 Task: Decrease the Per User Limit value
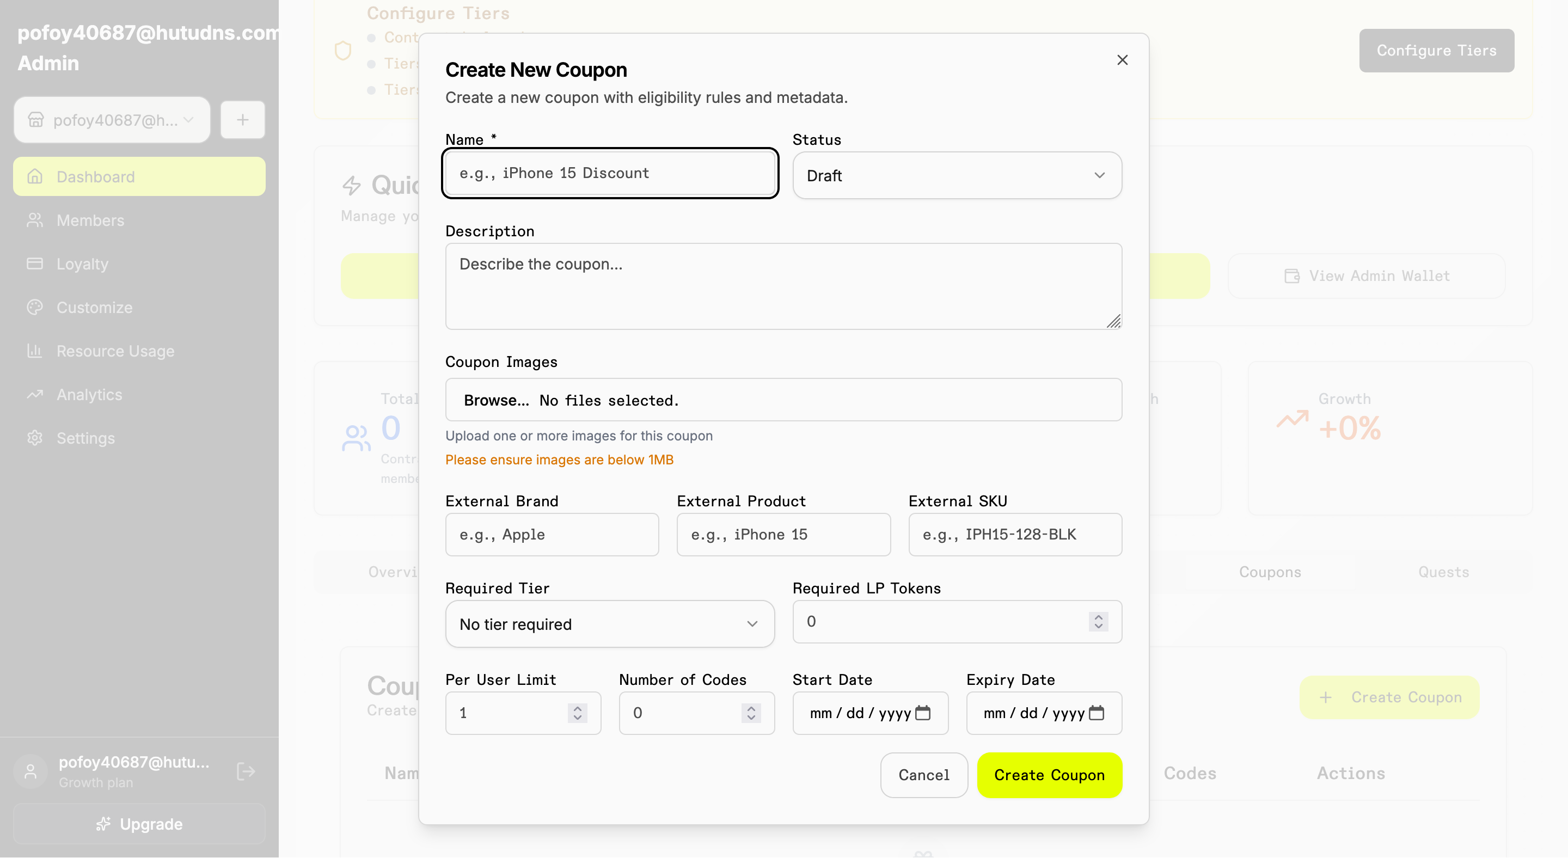pos(577,718)
